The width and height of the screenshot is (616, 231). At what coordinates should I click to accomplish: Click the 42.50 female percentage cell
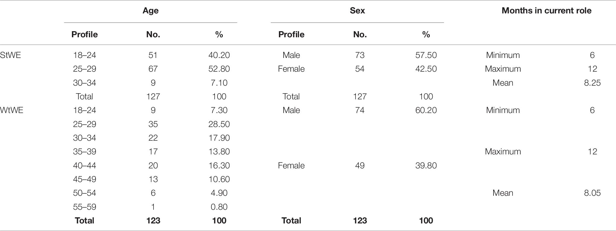click(426, 69)
